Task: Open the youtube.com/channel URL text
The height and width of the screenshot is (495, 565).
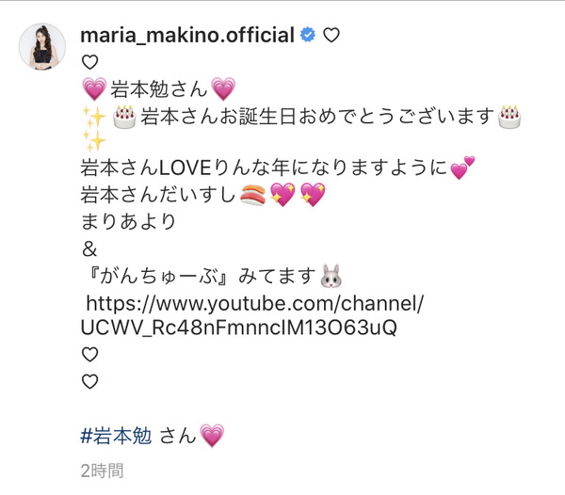Action: [255, 303]
